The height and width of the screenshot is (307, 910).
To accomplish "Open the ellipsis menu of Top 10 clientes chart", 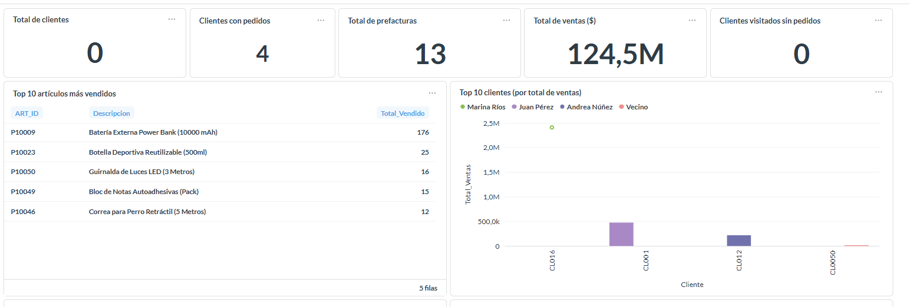I will pyautogui.click(x=878, y=92).
